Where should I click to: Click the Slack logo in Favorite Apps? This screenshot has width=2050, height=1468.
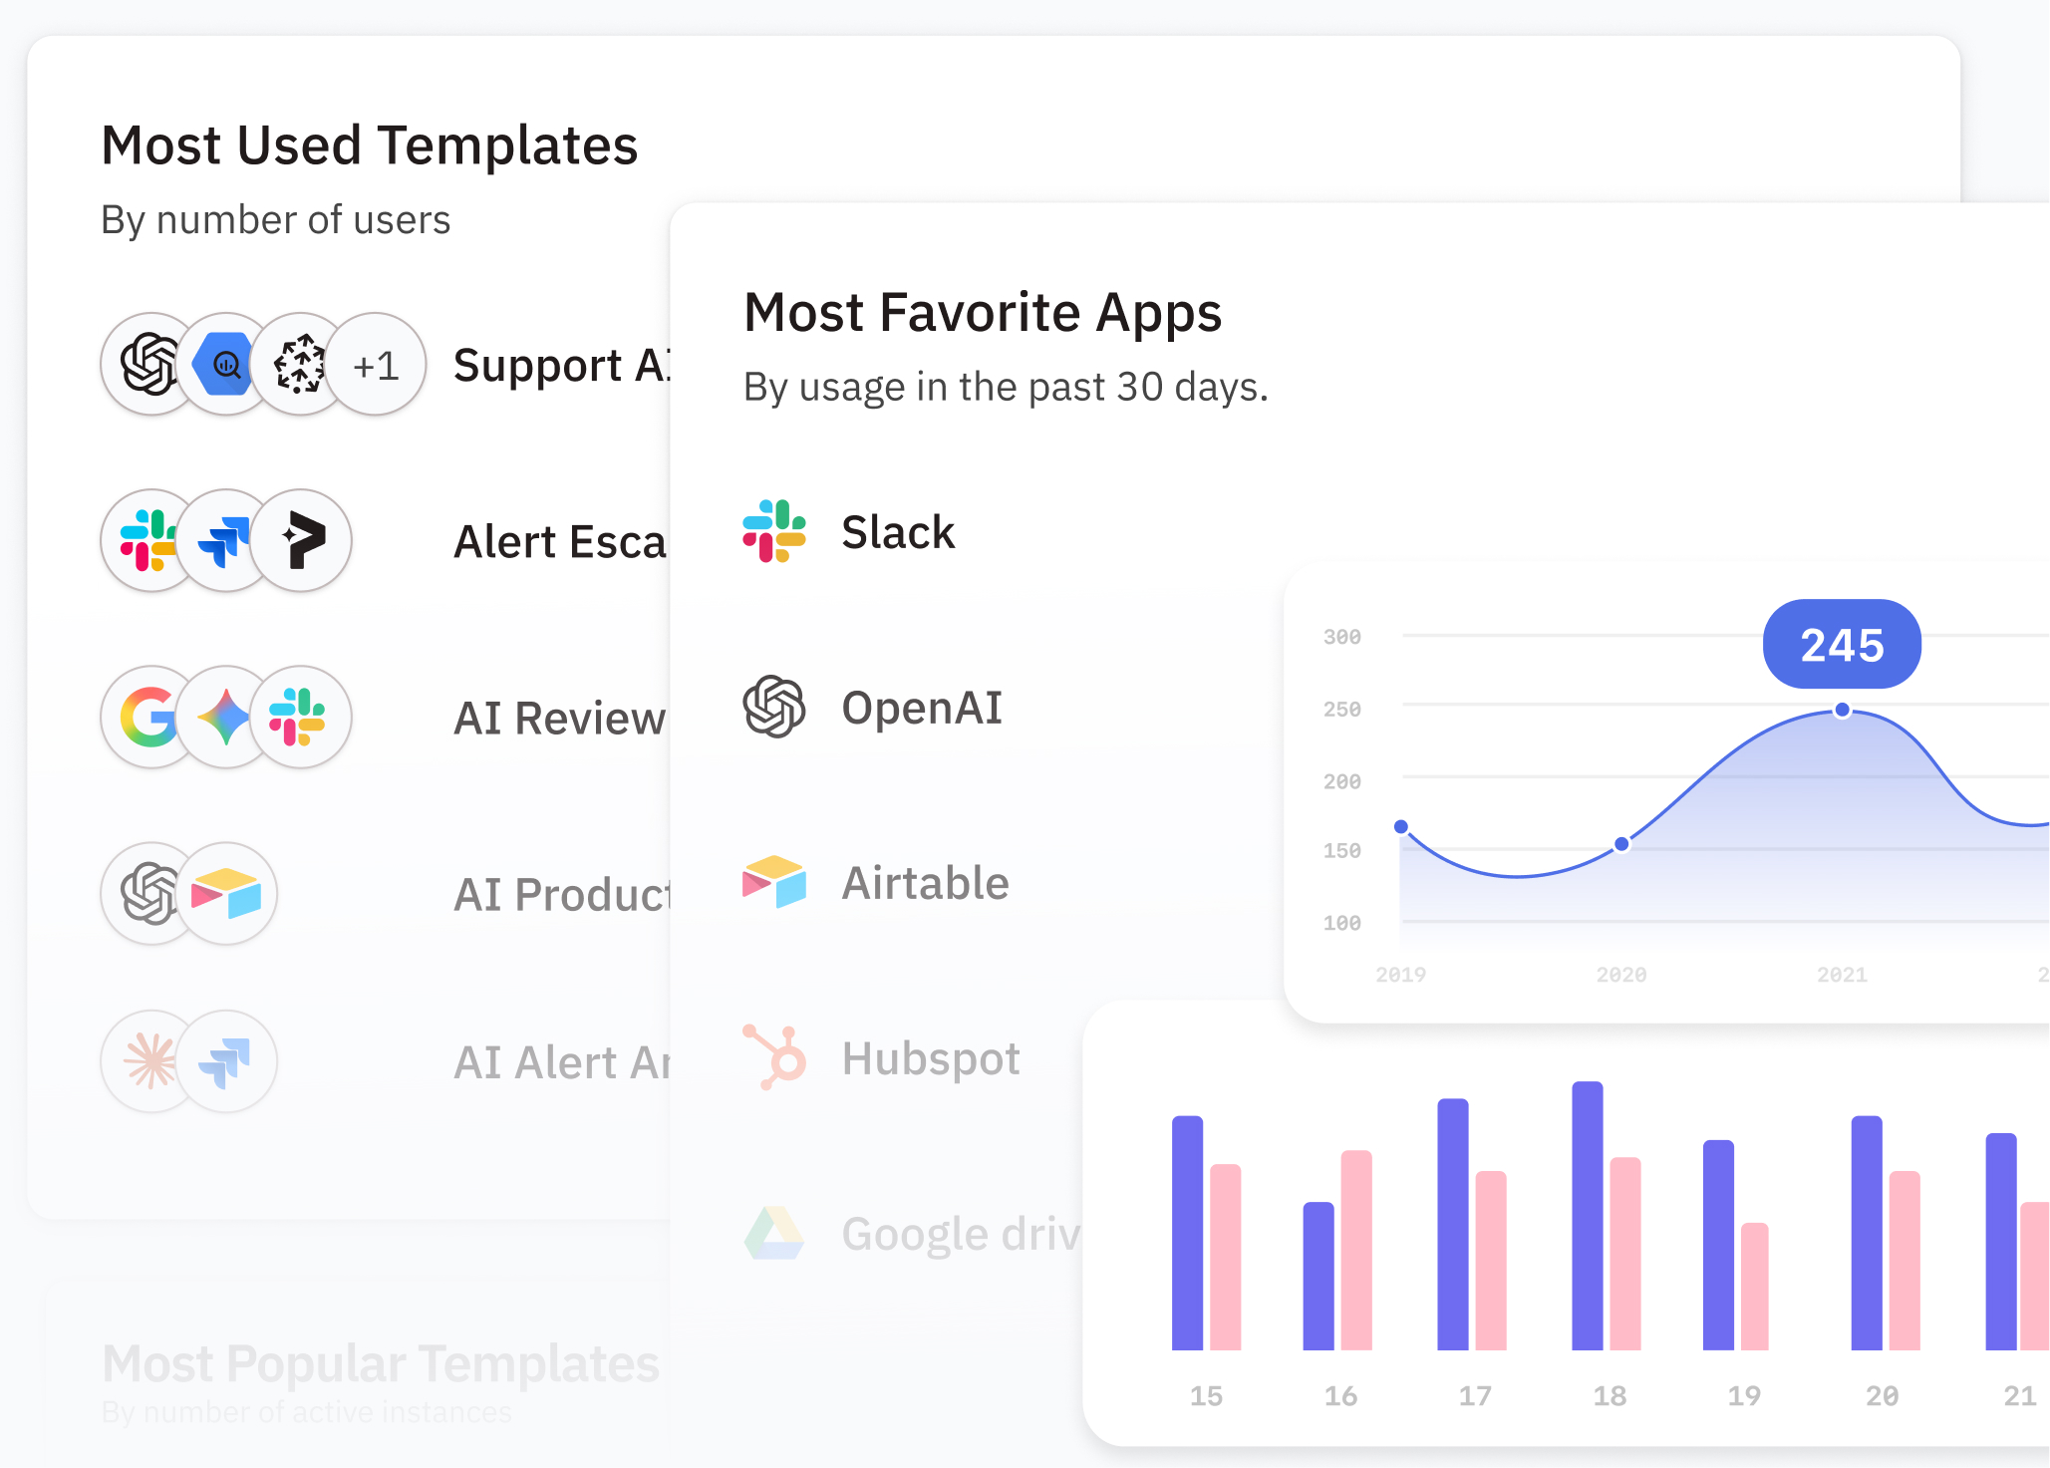773,531
